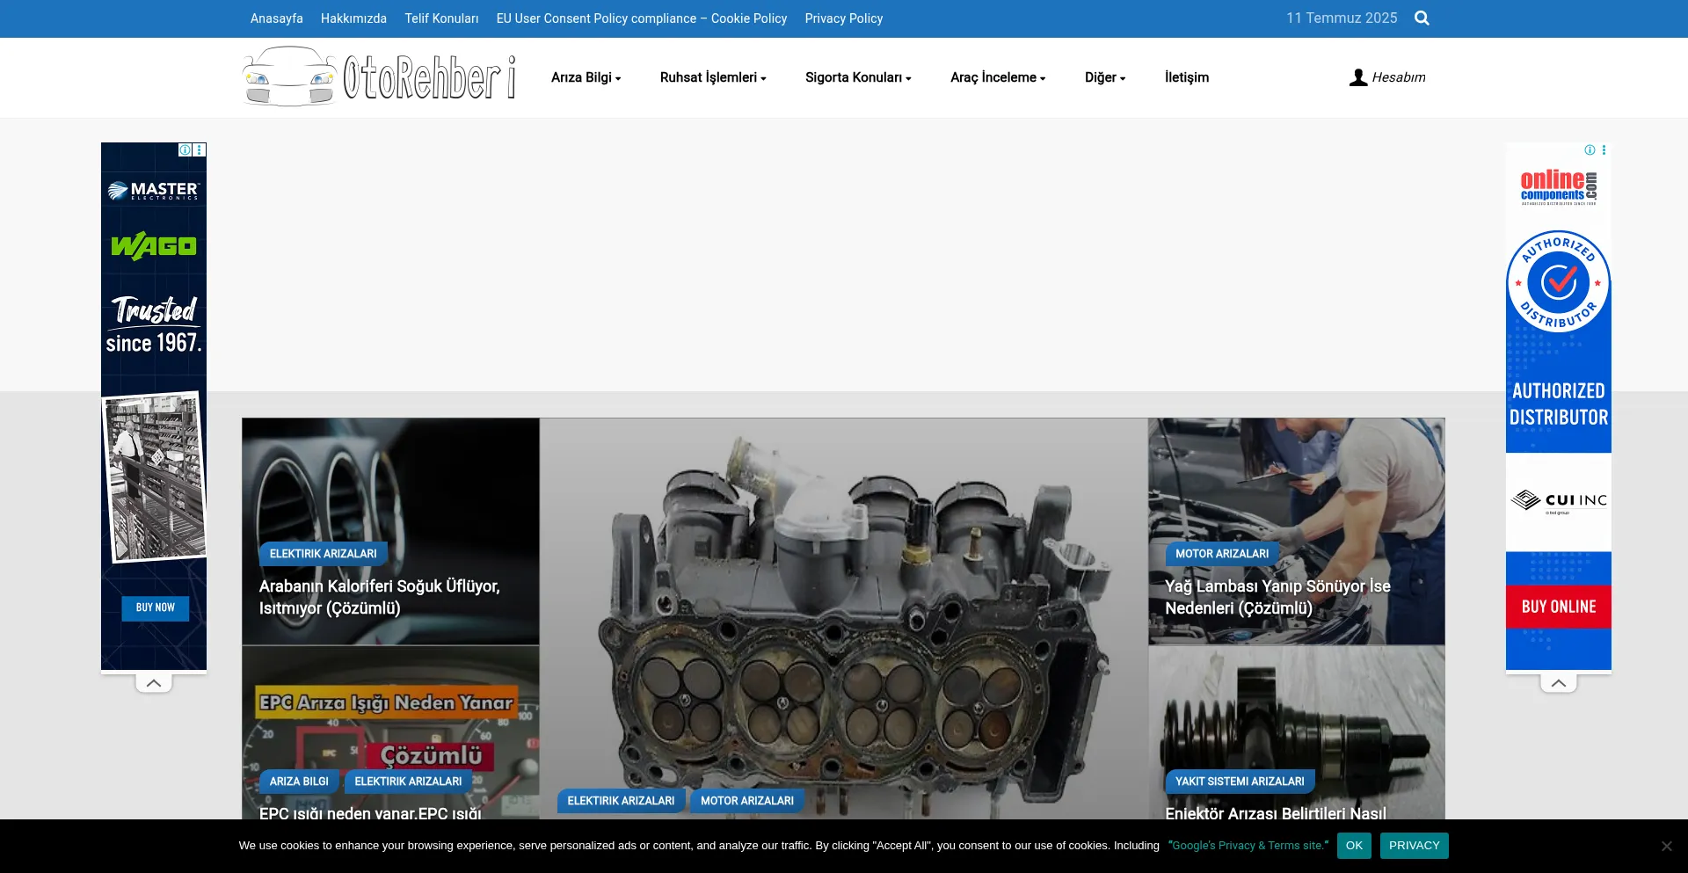Image resolution: width=1688 pixels, height=873 pixels.
Task: Open article Arabanın Kaloriferi Soğuk Üflüyor
Action: [380, 597]
